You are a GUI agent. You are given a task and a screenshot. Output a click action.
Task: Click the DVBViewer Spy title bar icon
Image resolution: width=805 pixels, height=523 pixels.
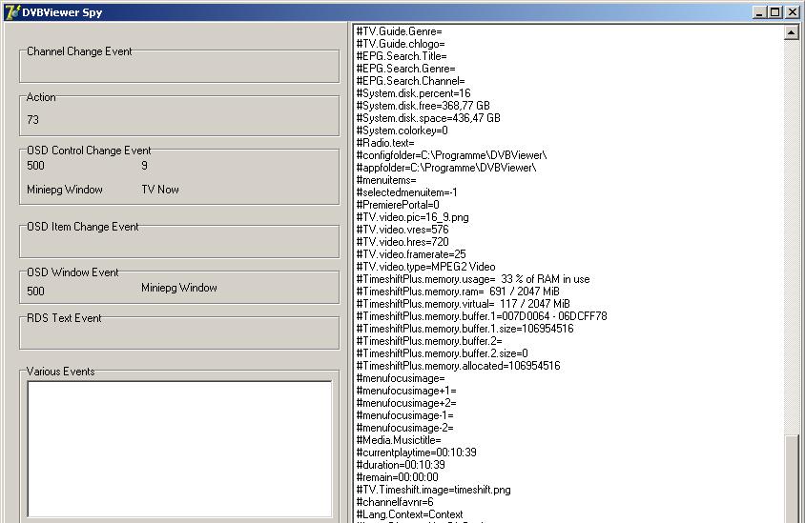pyautogui.click(x=11, y=11)
